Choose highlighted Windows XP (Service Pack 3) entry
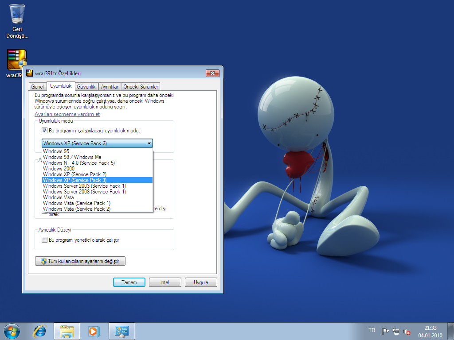This screenshot has height=340, width=454. [97, 180]
